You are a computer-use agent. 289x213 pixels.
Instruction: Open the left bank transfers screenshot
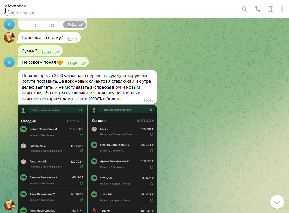tap(52, 159)
